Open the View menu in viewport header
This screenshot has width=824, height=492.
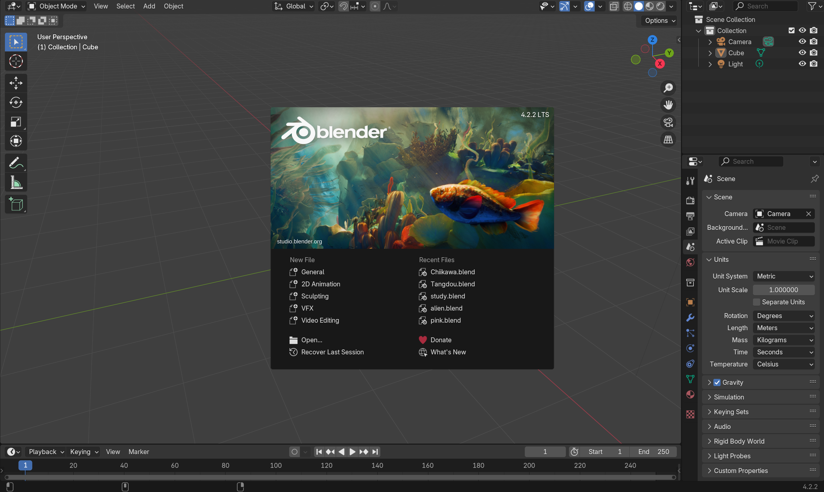[x=100, y=6]
